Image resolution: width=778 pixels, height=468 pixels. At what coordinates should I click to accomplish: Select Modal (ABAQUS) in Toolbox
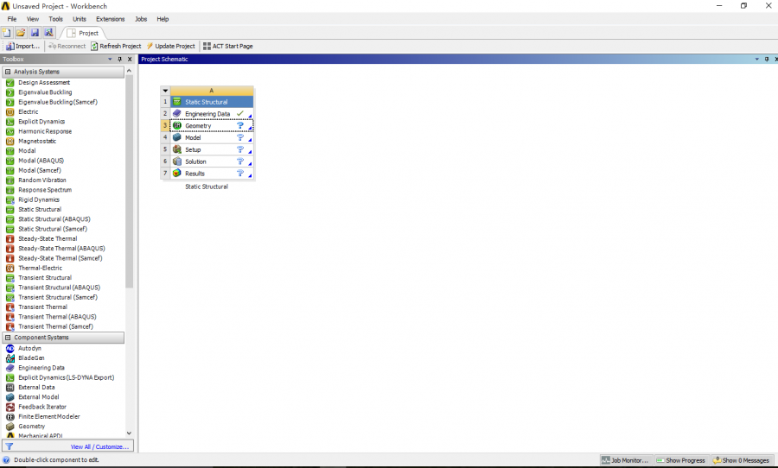(x=41, y=161)
